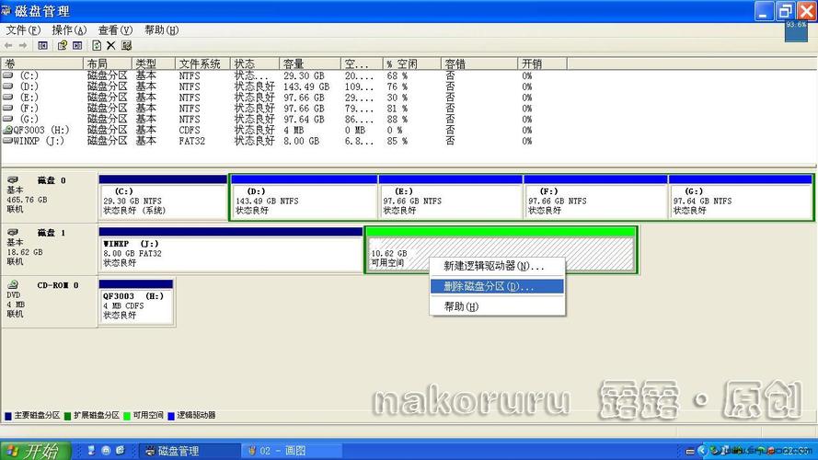Viewport: 818px width, 460px height.
Task: Click the forward arrow in the toolbar
Action: [22, 45]
